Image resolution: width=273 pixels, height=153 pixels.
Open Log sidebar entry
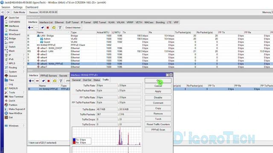tap(11, 84)
